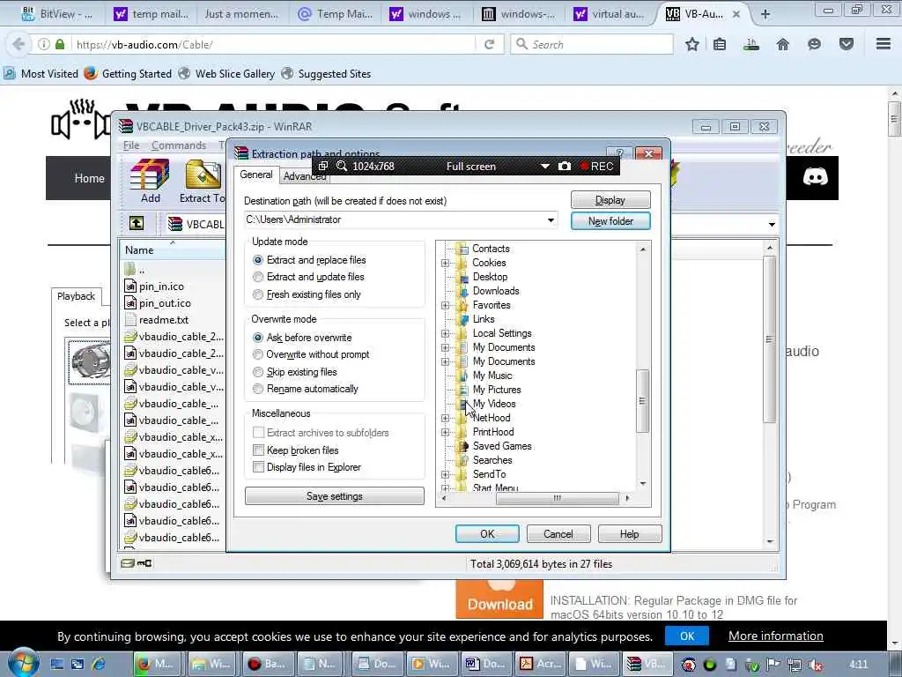Expand the Local Settings folder node
Image resolution: width=902 pixels, height=677 pixels.
(x=445, y=333)
